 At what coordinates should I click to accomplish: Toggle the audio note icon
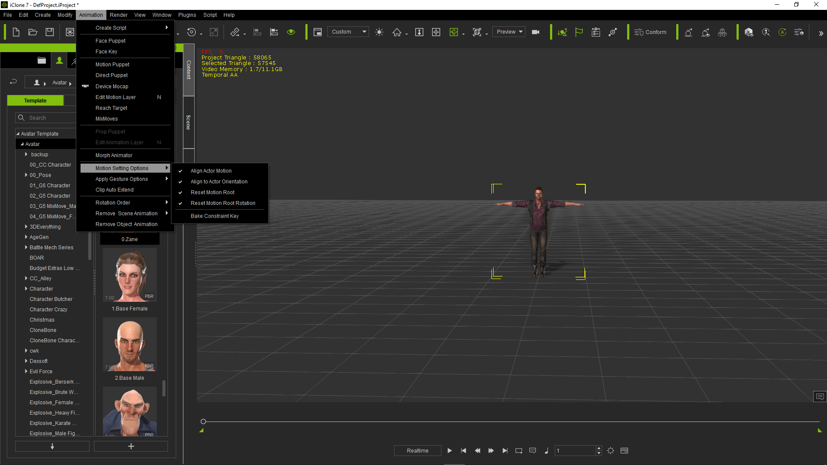tap(546, 450)
